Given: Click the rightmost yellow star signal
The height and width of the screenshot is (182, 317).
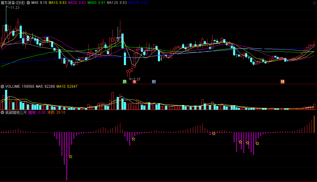Looking at the screenshot, I should click(x=257, y=144).
